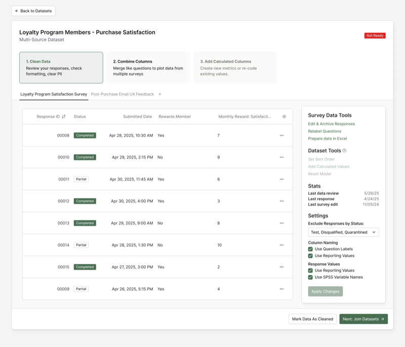Image resolution: width=405 pixels, height=347 pixels.
Task: Open row actions menu for response 00009
Action: [281, 289]
